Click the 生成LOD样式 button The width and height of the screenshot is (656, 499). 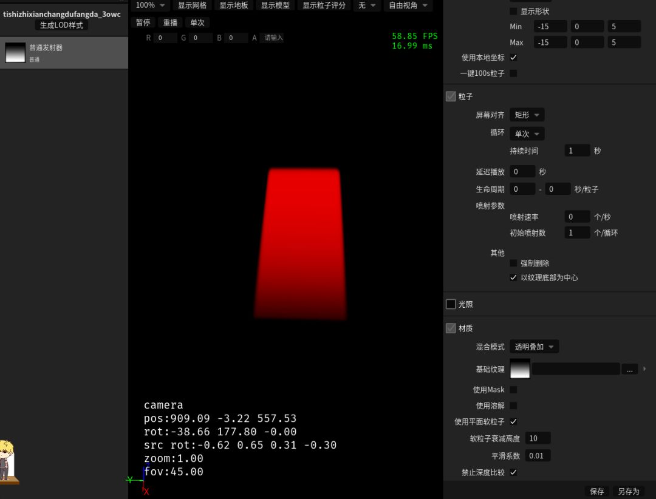pyautogui.click(x=61, y=25)
